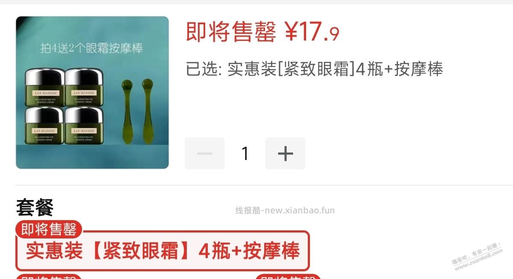Tap the cut-off 即将售罄 badge at bottom left
Image resolution: width=513 pixels, height=279 pixels.
click(49, 276)
